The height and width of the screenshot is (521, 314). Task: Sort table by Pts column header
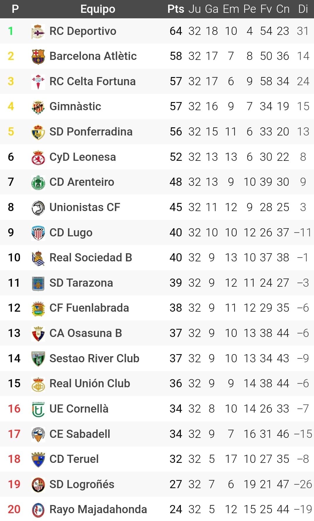pos(176,9)
